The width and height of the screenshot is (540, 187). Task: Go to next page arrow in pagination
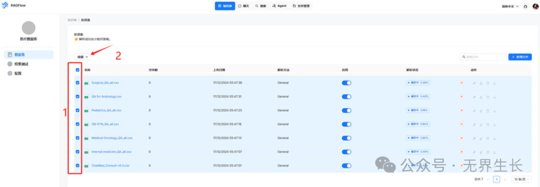505,179
